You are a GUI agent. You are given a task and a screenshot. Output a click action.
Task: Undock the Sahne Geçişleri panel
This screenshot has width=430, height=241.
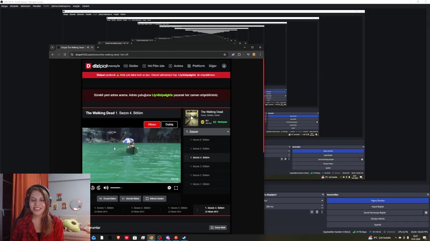coord(323,194)
